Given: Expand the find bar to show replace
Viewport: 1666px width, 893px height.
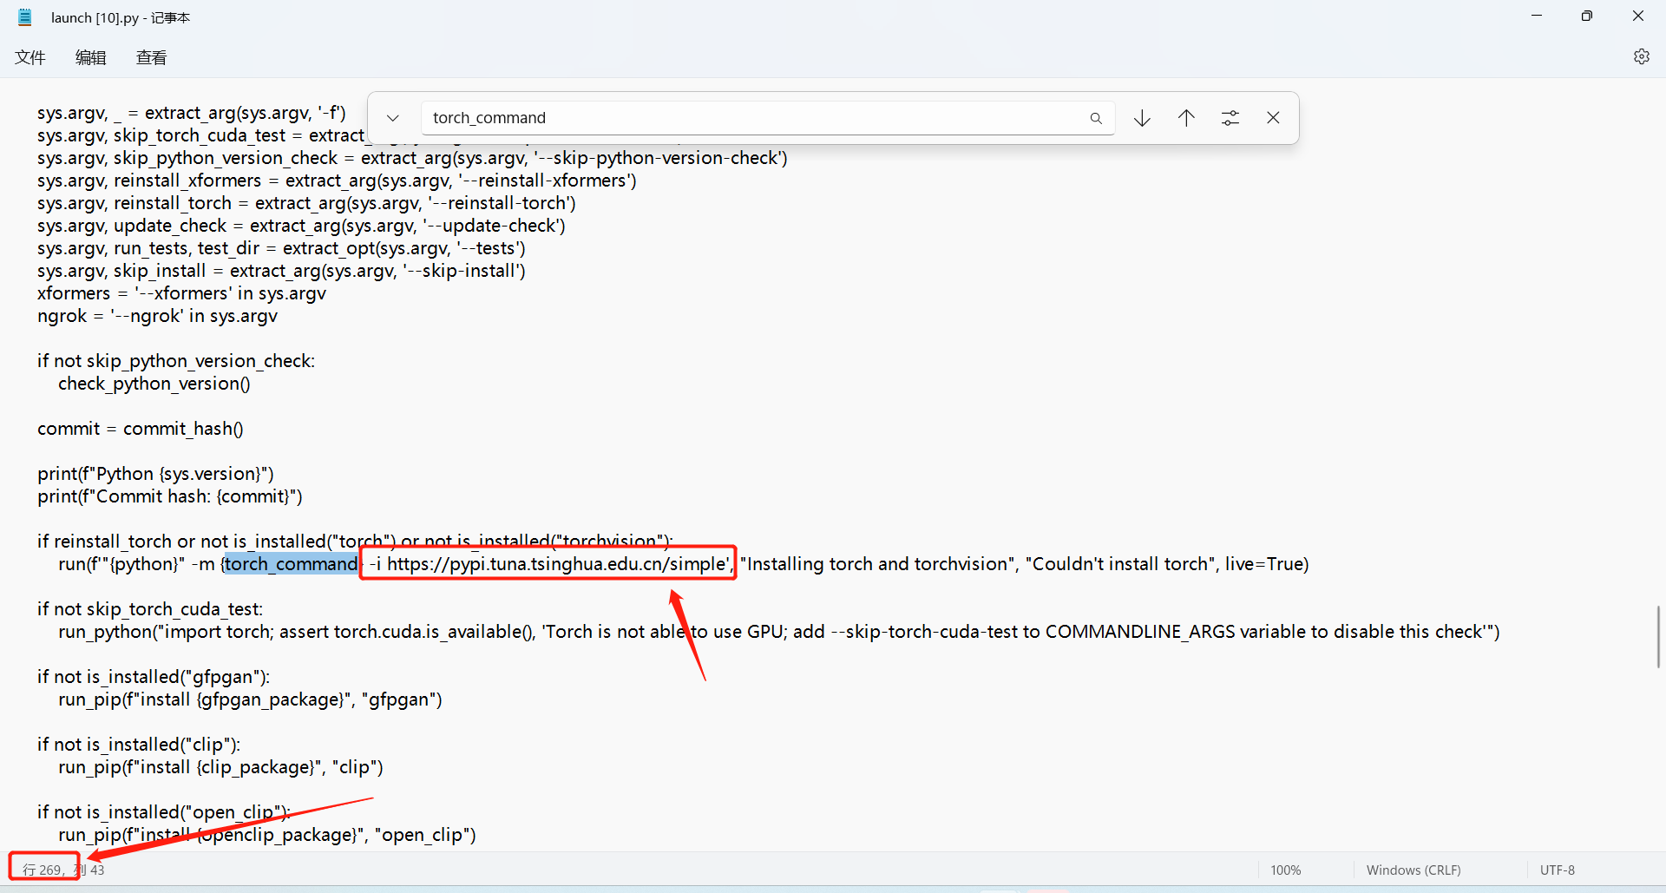Looking at the screenshot, I should point(393,118).
